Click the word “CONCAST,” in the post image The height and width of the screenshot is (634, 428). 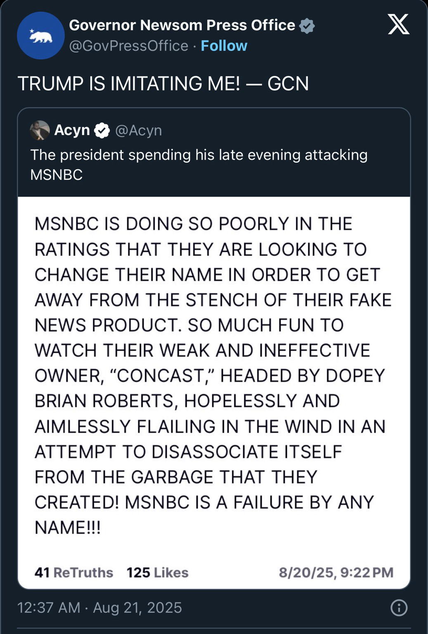pos(161,376)
